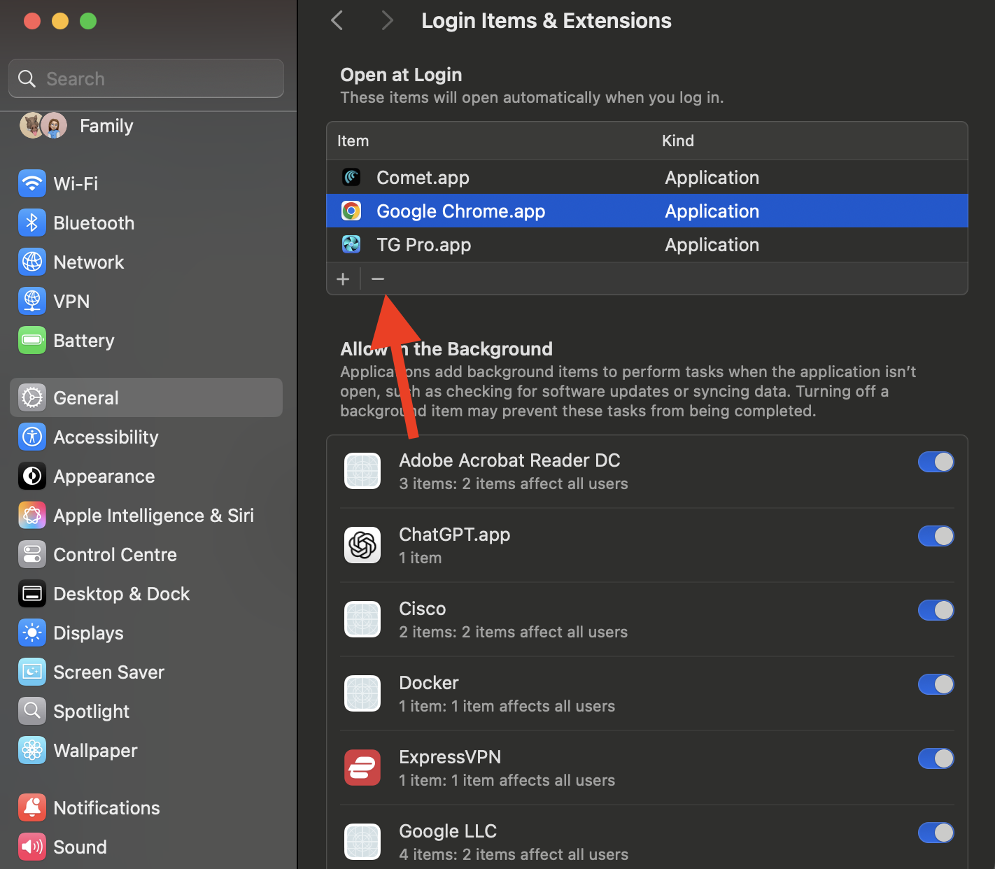Click the Google Chrome app icon

[351, 211]
